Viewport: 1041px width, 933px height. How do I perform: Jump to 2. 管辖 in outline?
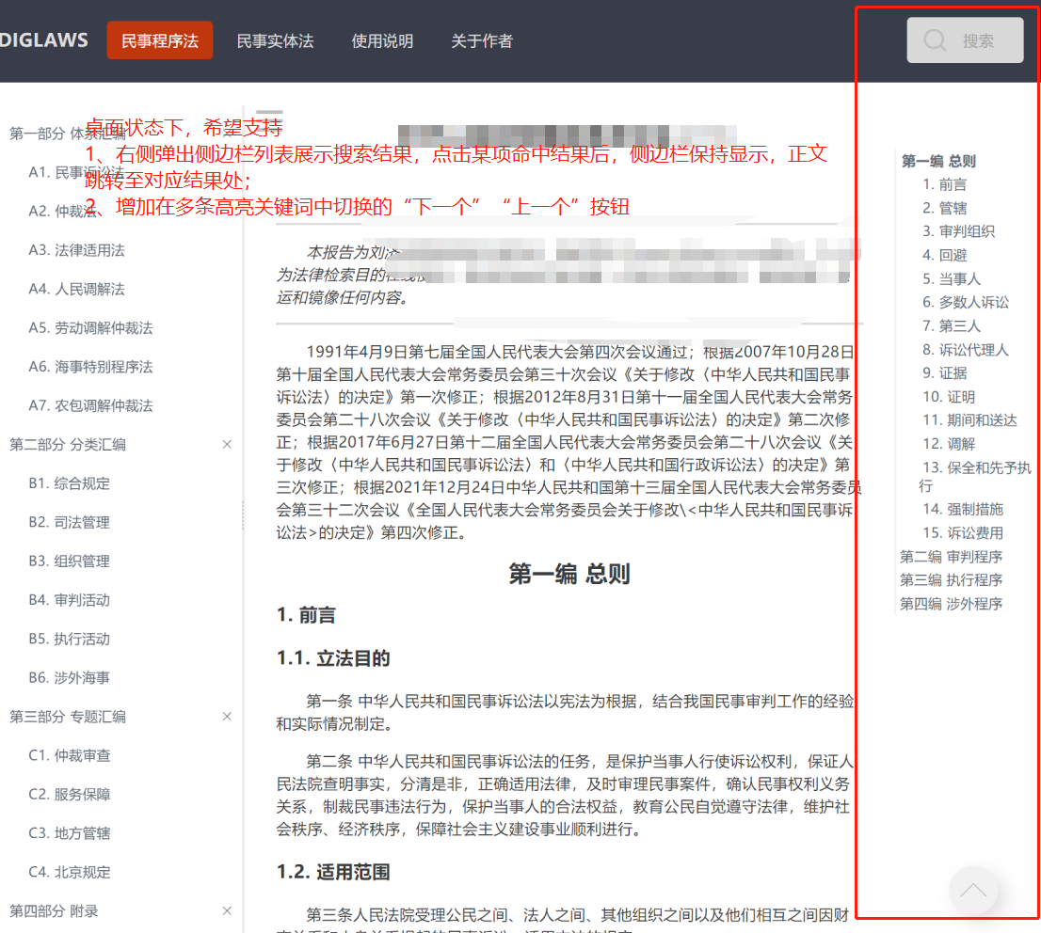coord(944,209)
